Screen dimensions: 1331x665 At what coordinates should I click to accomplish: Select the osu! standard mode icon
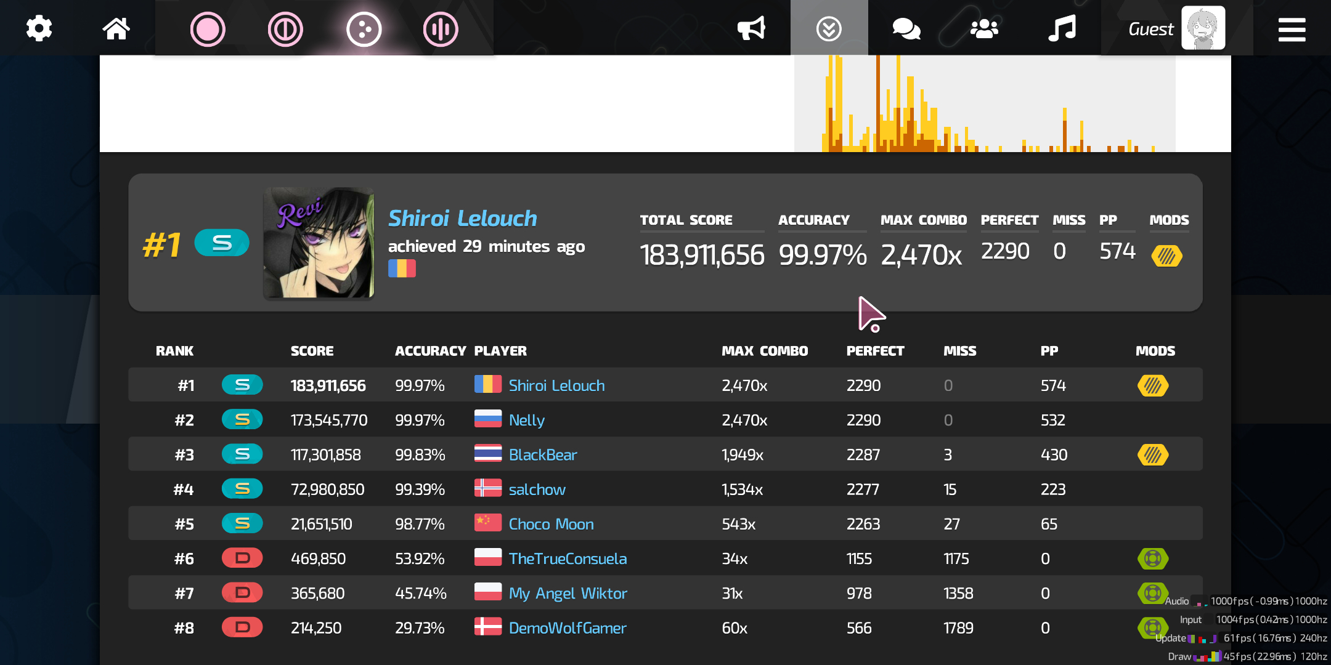[x=208, y=29]
